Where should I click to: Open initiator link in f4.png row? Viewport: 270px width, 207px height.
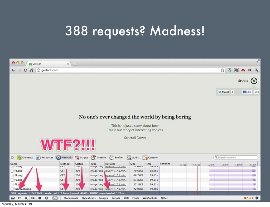tap(117, 175)
